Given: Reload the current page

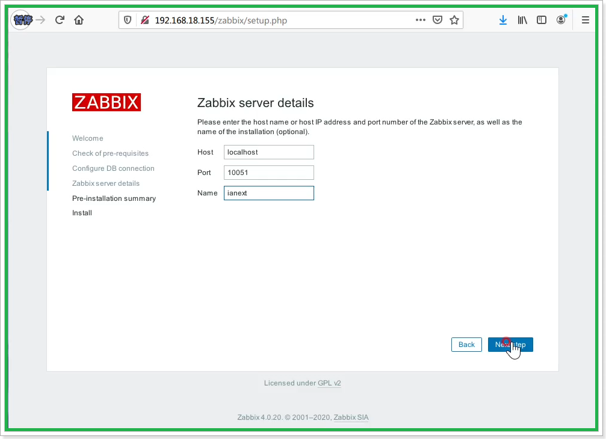Looking at the screenshot, I should pyautogui.click(x=60, y=20).
